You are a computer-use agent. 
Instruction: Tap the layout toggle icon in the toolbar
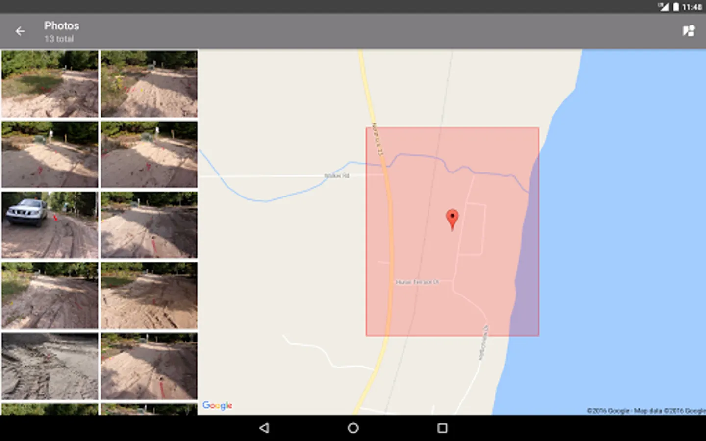pos(689,31)
